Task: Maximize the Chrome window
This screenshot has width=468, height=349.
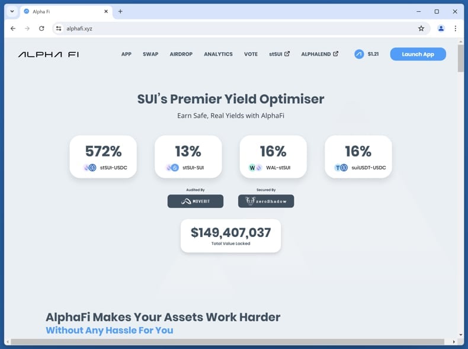Action: 437,11
